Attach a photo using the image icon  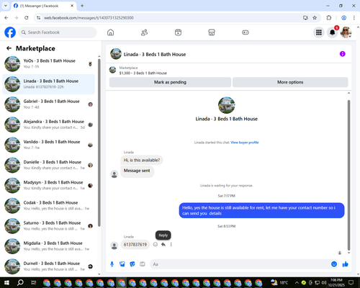click(x=122, y=264)
